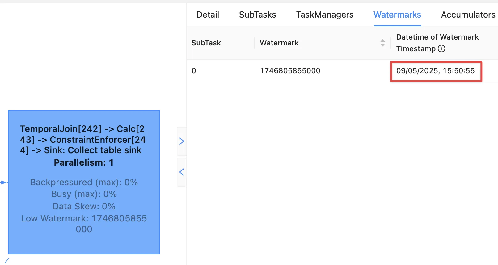The image size is (498, 265).
Task: Click the info icon beside Timestamp
Action: point(442,48)
